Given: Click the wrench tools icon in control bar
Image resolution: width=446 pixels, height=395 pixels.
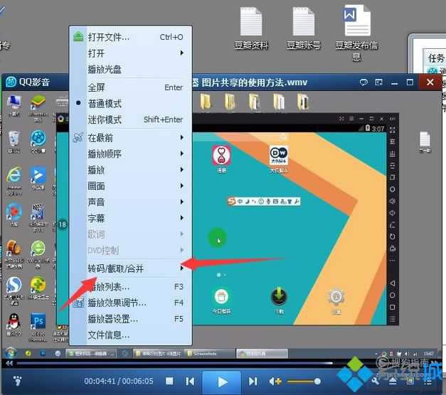Looking at the screenshot, I should coord(376,382).
